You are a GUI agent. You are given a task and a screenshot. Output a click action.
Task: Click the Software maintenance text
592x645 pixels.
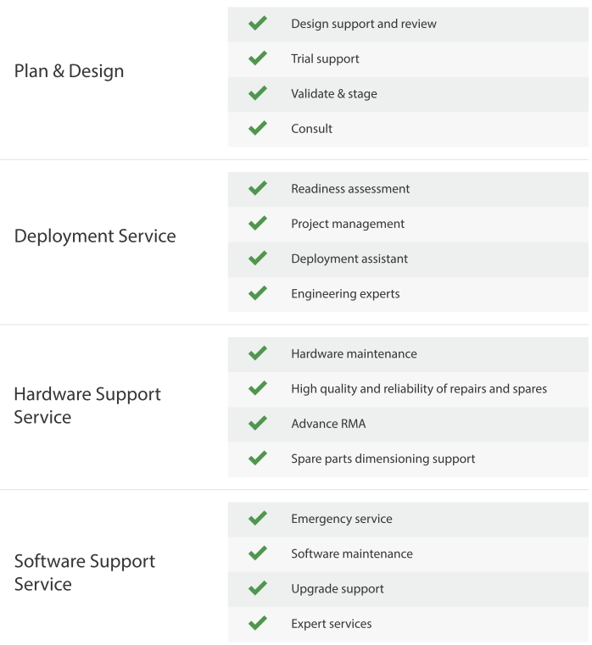coord(352,553)
